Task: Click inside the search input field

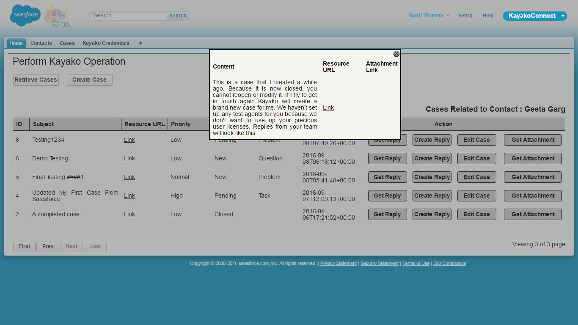Action: click(127, 16)
